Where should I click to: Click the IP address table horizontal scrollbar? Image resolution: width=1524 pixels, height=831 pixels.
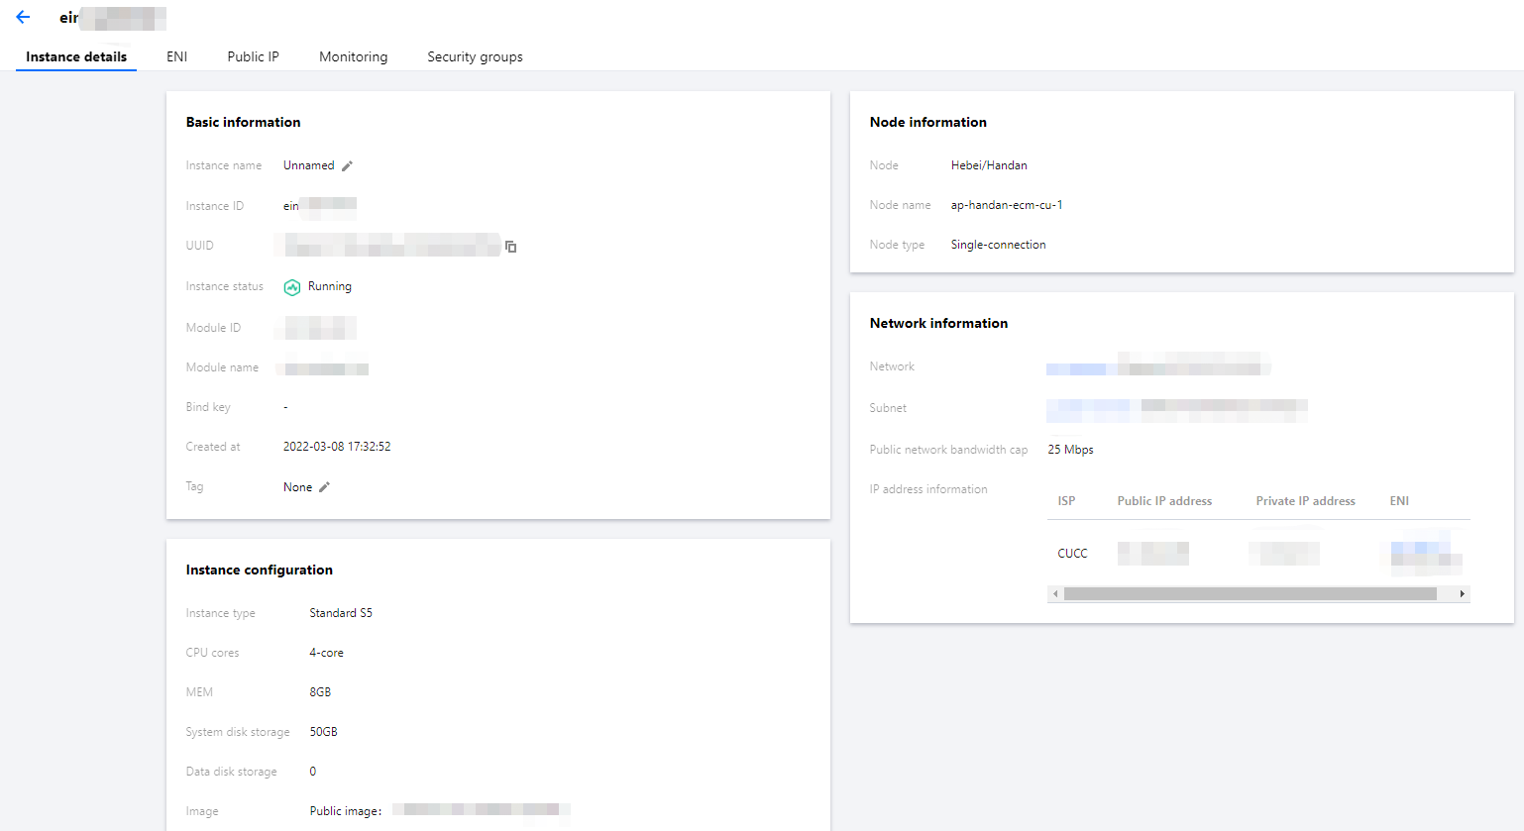pyautogui.click(x=1250, y=594)
